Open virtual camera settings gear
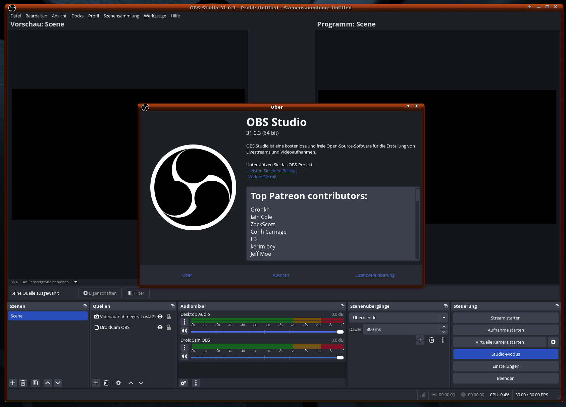The height and width of the screenshot is (407, 566). click(553, 342)
